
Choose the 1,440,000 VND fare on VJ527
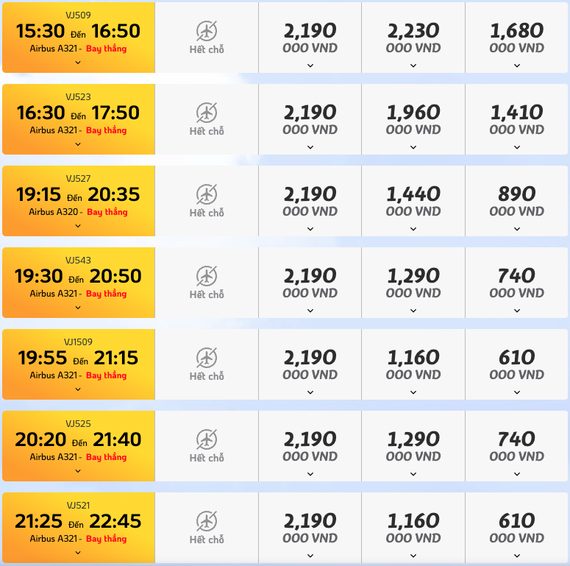pos(413,201)
